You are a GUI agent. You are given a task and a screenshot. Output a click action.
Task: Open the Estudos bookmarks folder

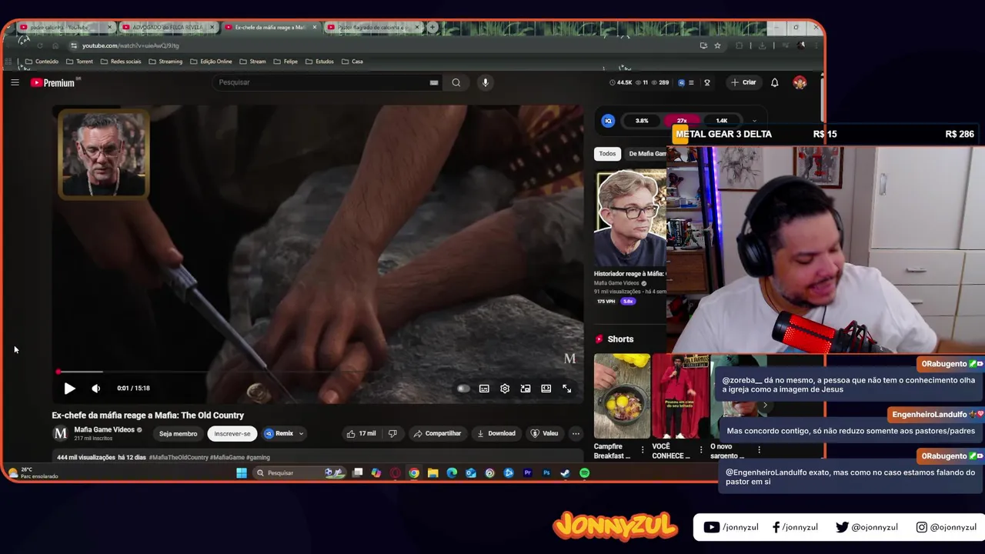319,62
